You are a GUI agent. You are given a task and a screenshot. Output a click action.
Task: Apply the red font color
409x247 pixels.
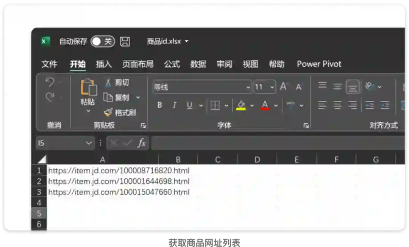pos(265,105)
